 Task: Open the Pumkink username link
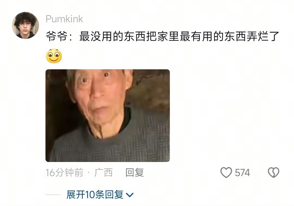pyautogui.click(x=64, y=19)
